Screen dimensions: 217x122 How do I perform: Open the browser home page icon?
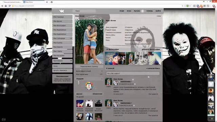click(x=6, y=6)
